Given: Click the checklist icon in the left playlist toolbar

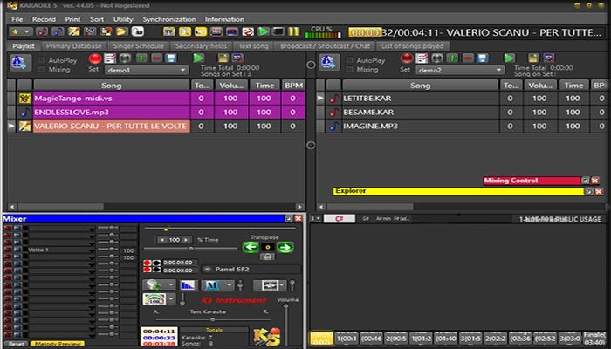Looking at the screenshot, I should pyautogui.click(x=110, y=58).
